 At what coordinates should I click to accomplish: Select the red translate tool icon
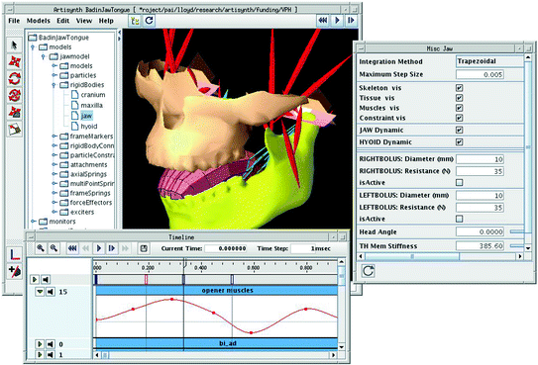click(14, 62)
